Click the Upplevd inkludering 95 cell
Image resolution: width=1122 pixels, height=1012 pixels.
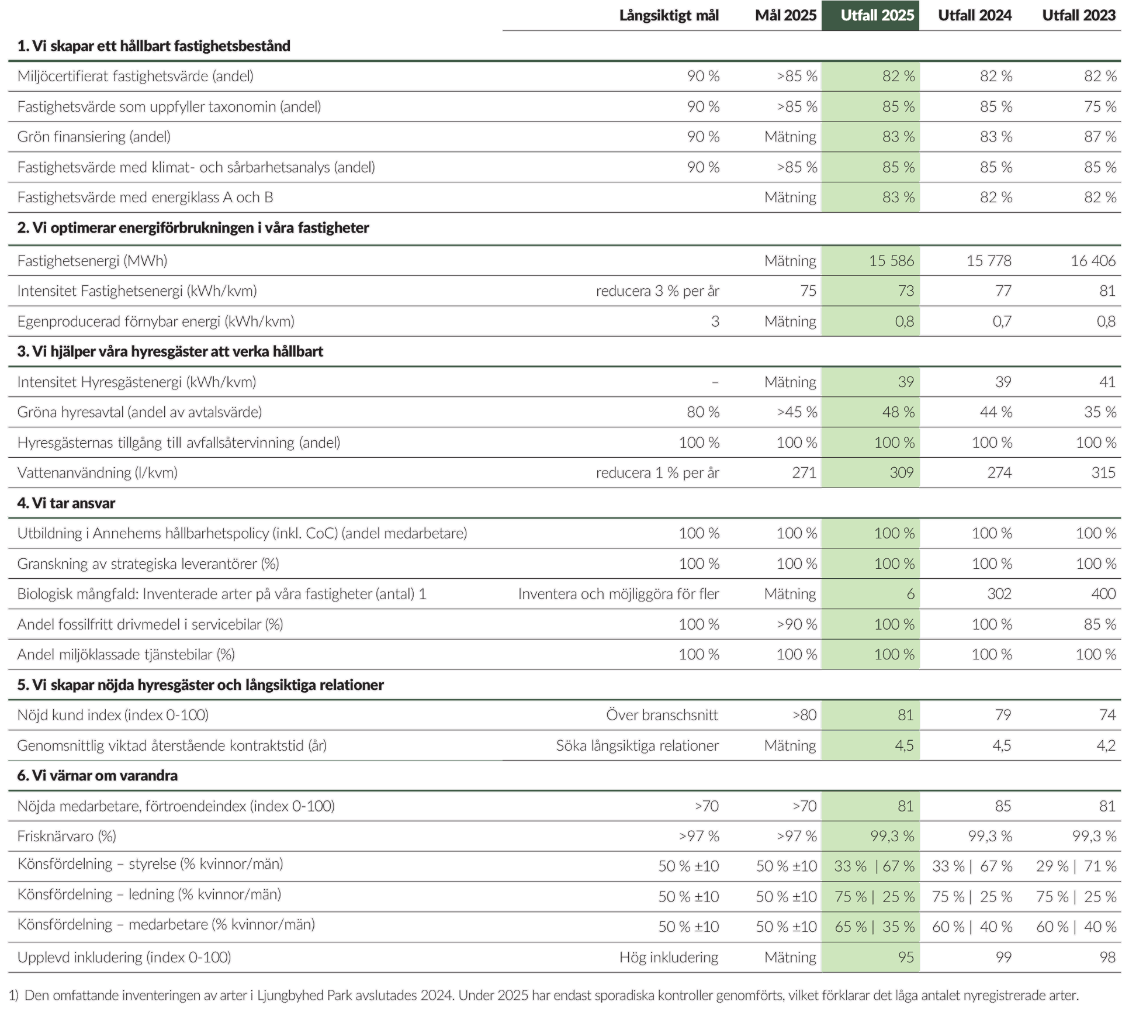[905, 958]
